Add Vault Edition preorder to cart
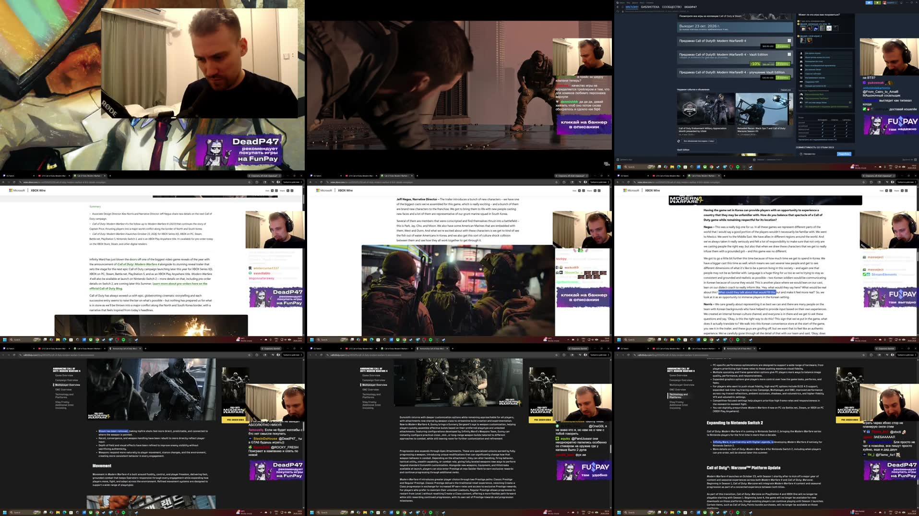Image resolution: width=919 pixels, height=516 pixels. [783, 64]
